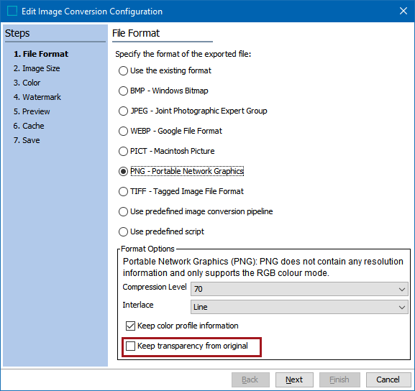Click the dialog window icon in title bar
The height and width of the screenshot is (391, 415).
[x=12, y=11]
